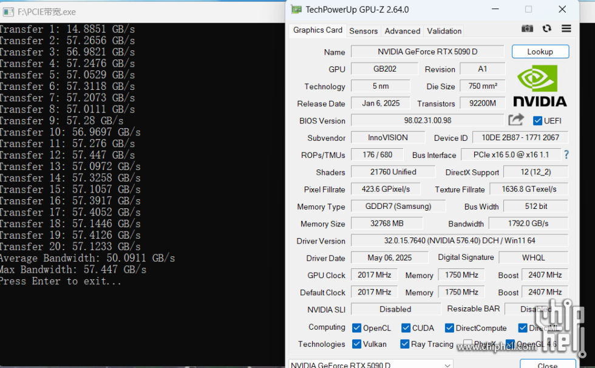The height and width of the screenshot is (368, 595).
Task: Click console line "Transfer 9: 57.28 GB/s"
Action: (61, 121)
